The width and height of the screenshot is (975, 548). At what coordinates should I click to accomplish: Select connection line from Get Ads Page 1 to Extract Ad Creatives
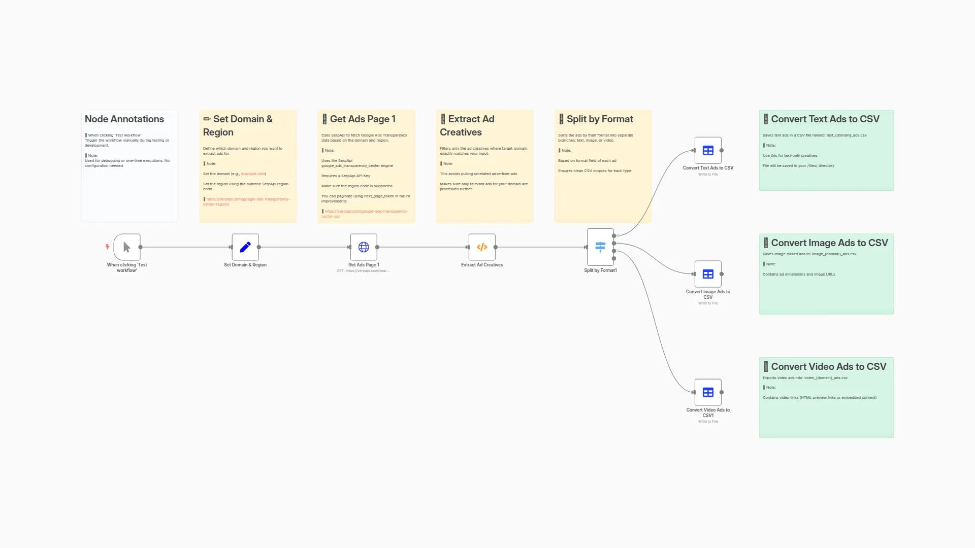(x=422, y=247)
